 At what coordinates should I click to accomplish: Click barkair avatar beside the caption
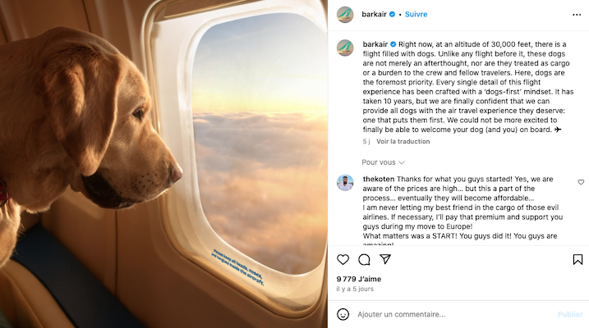tap(345, 48)
